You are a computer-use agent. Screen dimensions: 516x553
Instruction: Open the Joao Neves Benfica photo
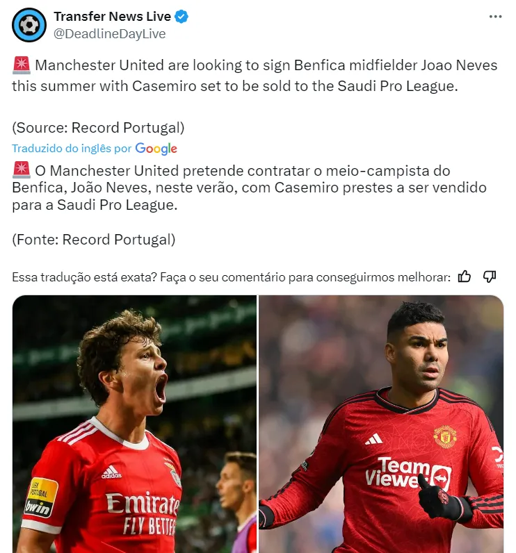[x=134, y=424]
